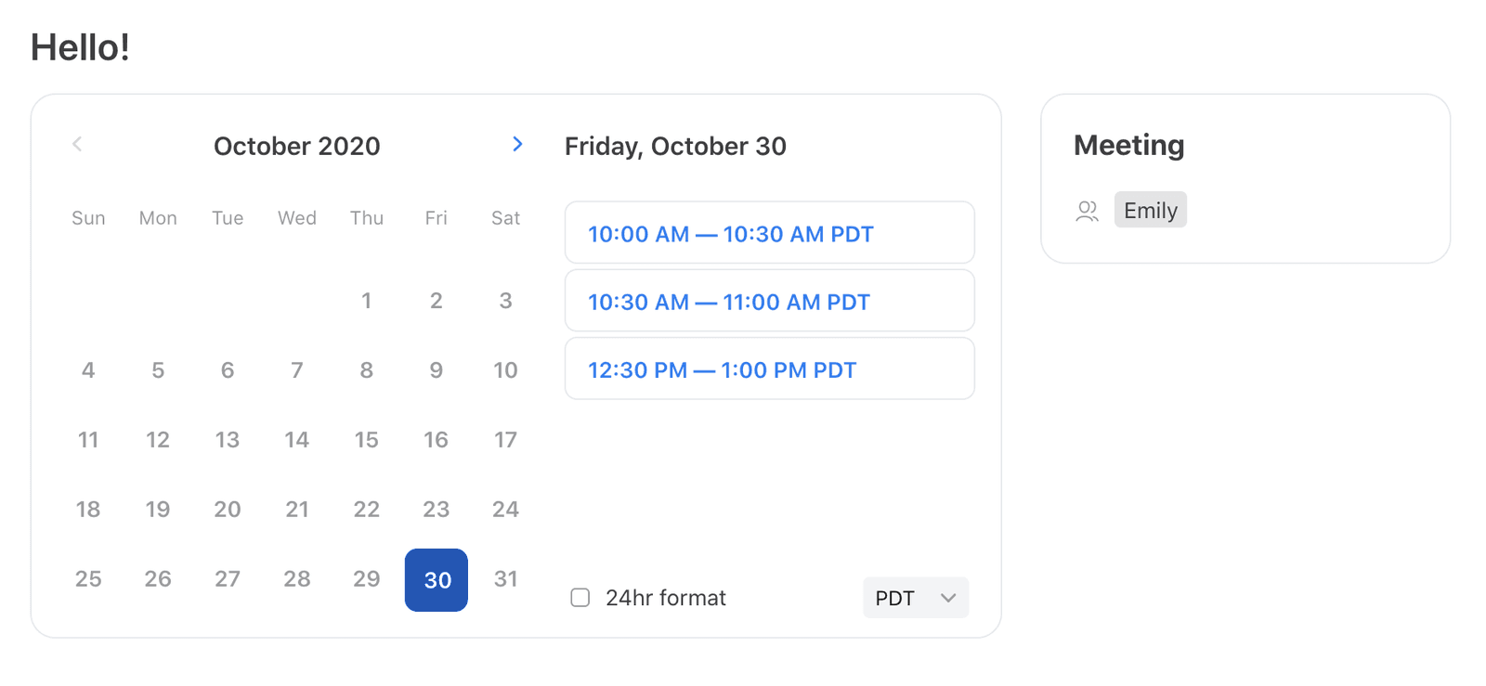Choose the 12:30 PM — 1:00 PM slot
Screen dimensions: 1486x686
click(770, 369)
